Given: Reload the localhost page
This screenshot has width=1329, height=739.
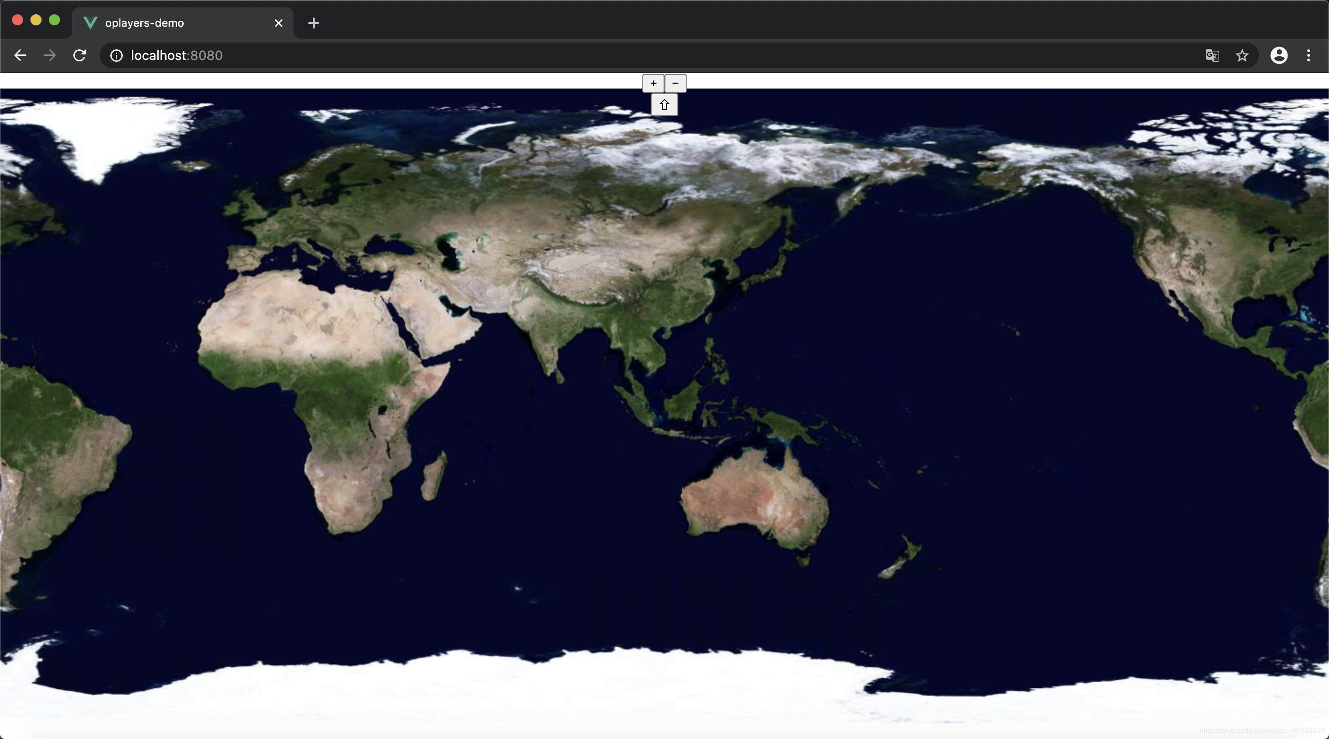Looking at the screenshot, I should (x=79, y=55).
